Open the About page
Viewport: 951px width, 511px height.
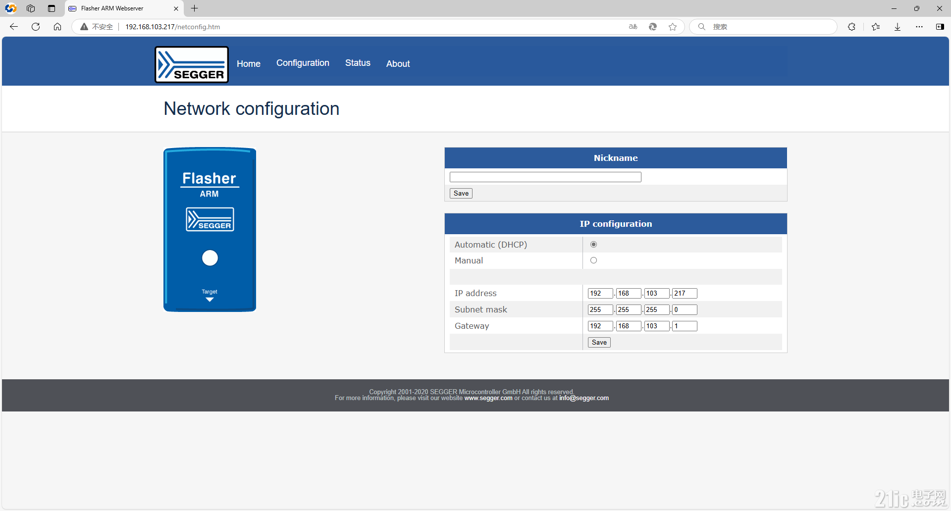point(398,64)
